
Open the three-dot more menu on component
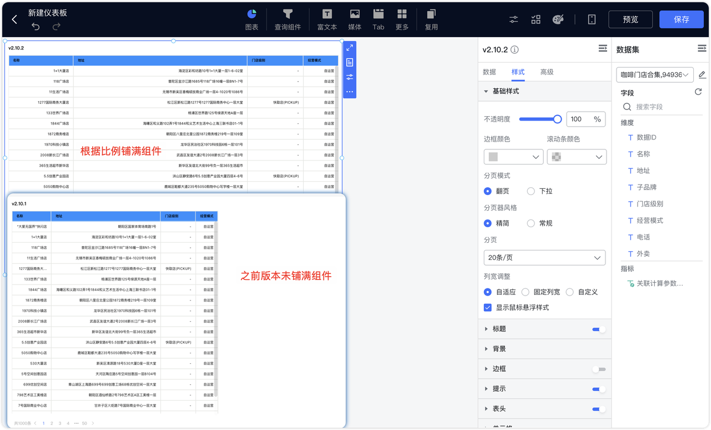click(x=349, y=92)
